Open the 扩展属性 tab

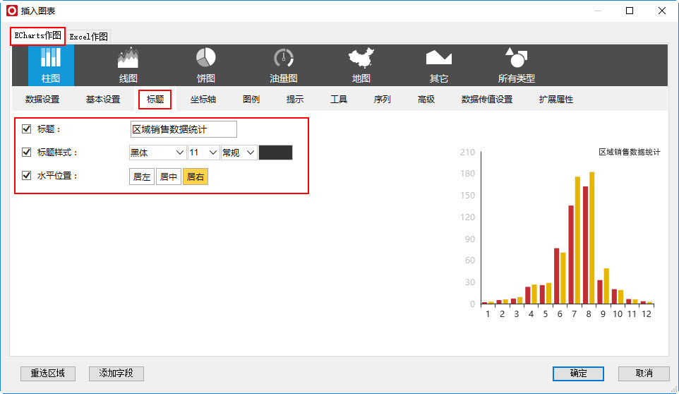point(556,99)
